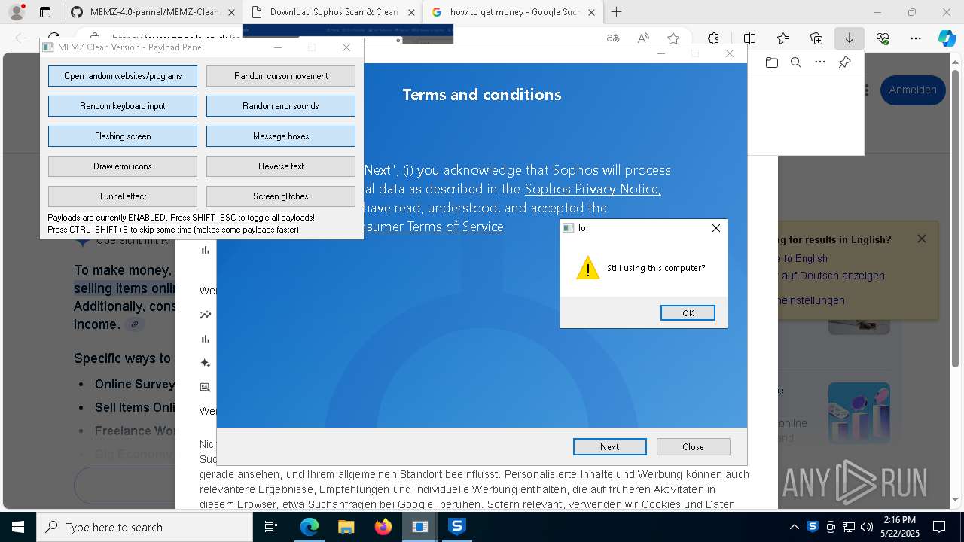
Task: Pin the Downloads panel
Action: click(x=844, y=62)
